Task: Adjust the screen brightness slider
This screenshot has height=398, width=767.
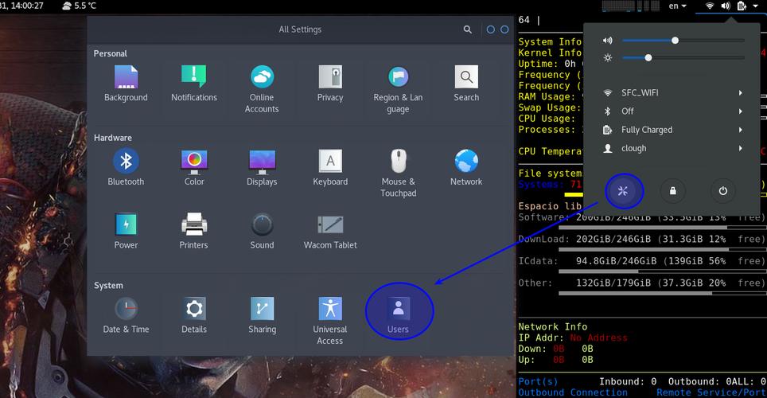Action: coord(683,58)
